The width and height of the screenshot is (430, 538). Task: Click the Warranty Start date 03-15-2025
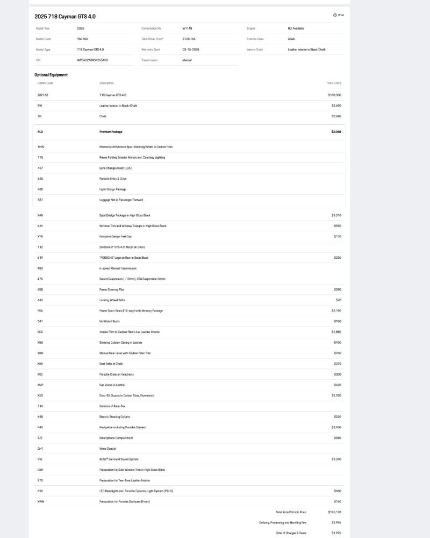(x=191, y=49)
